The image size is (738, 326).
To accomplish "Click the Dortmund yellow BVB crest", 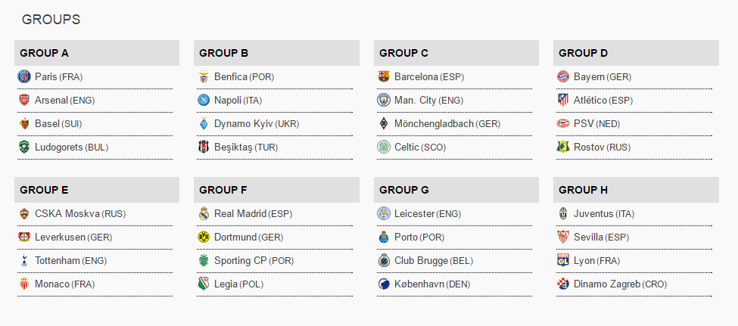I will 204,237.
